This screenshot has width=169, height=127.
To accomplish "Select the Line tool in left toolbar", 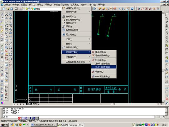I will (x=6, y=15).
